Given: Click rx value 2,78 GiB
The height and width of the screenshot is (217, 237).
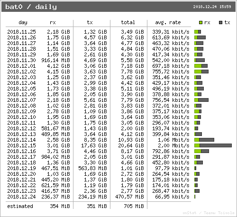Looking at the screenshot, I should 58,111.
